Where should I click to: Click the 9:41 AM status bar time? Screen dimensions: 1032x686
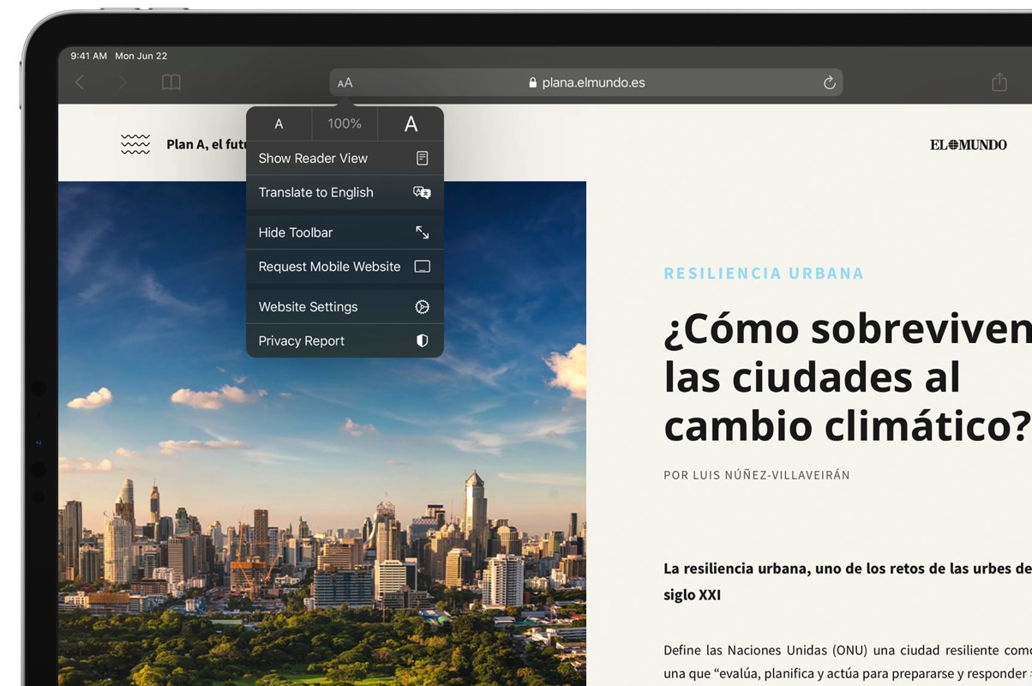(x=89, y=56)
